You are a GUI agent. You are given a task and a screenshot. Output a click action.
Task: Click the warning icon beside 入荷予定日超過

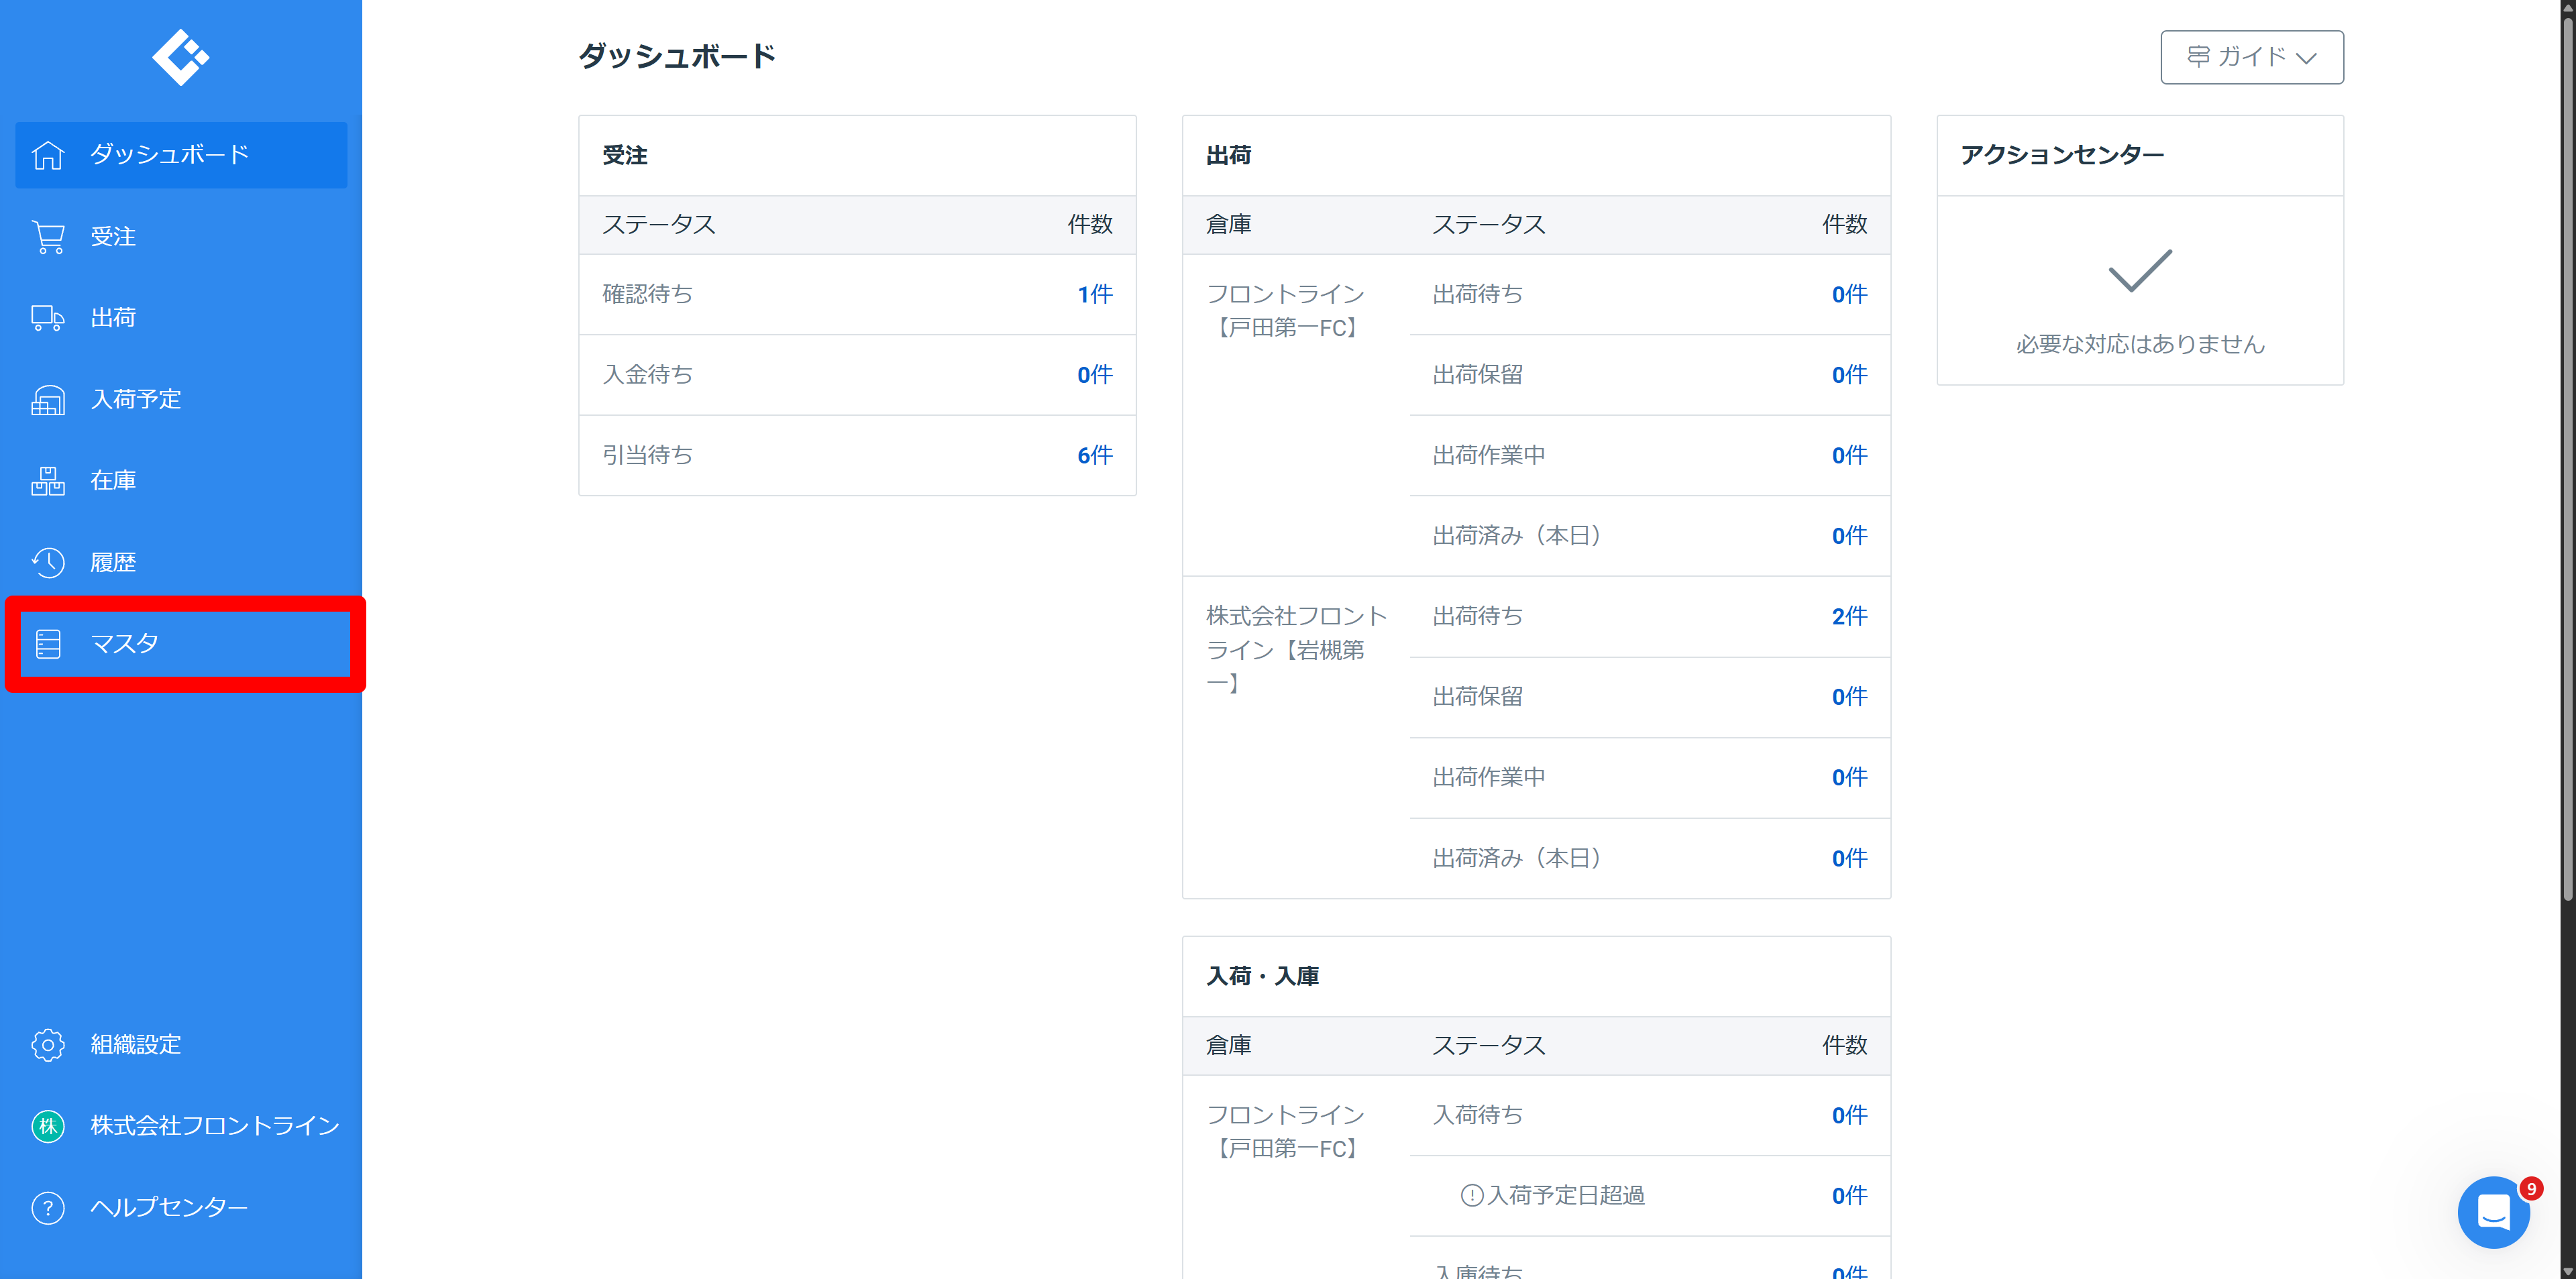[x=1471, y=1195]
